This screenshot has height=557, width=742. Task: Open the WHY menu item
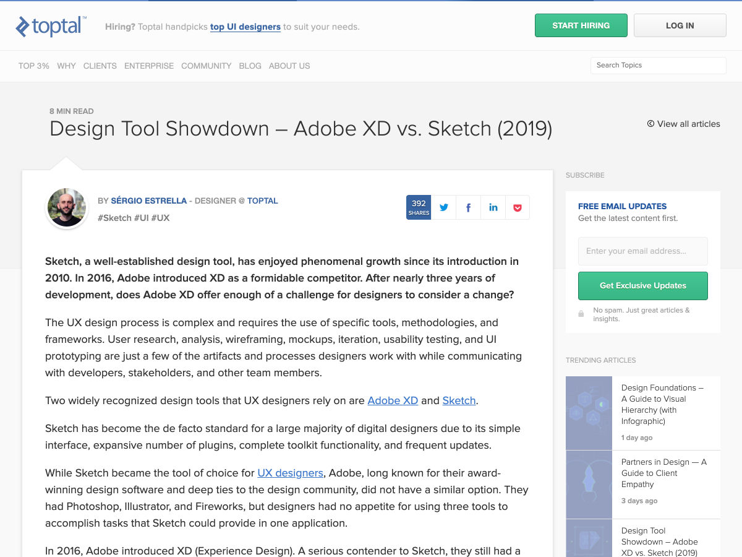tap(66, 66)
